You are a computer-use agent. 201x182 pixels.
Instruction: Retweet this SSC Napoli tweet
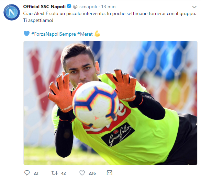click(54, 173)
